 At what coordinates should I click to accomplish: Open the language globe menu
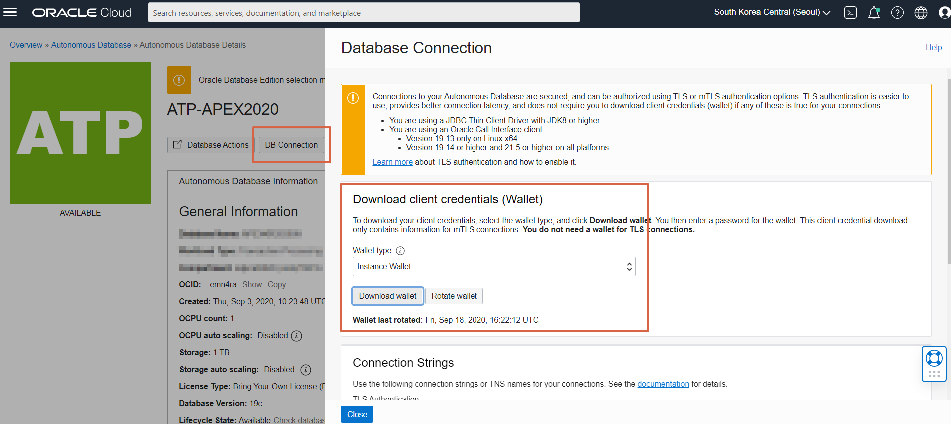tap(921, 13)
